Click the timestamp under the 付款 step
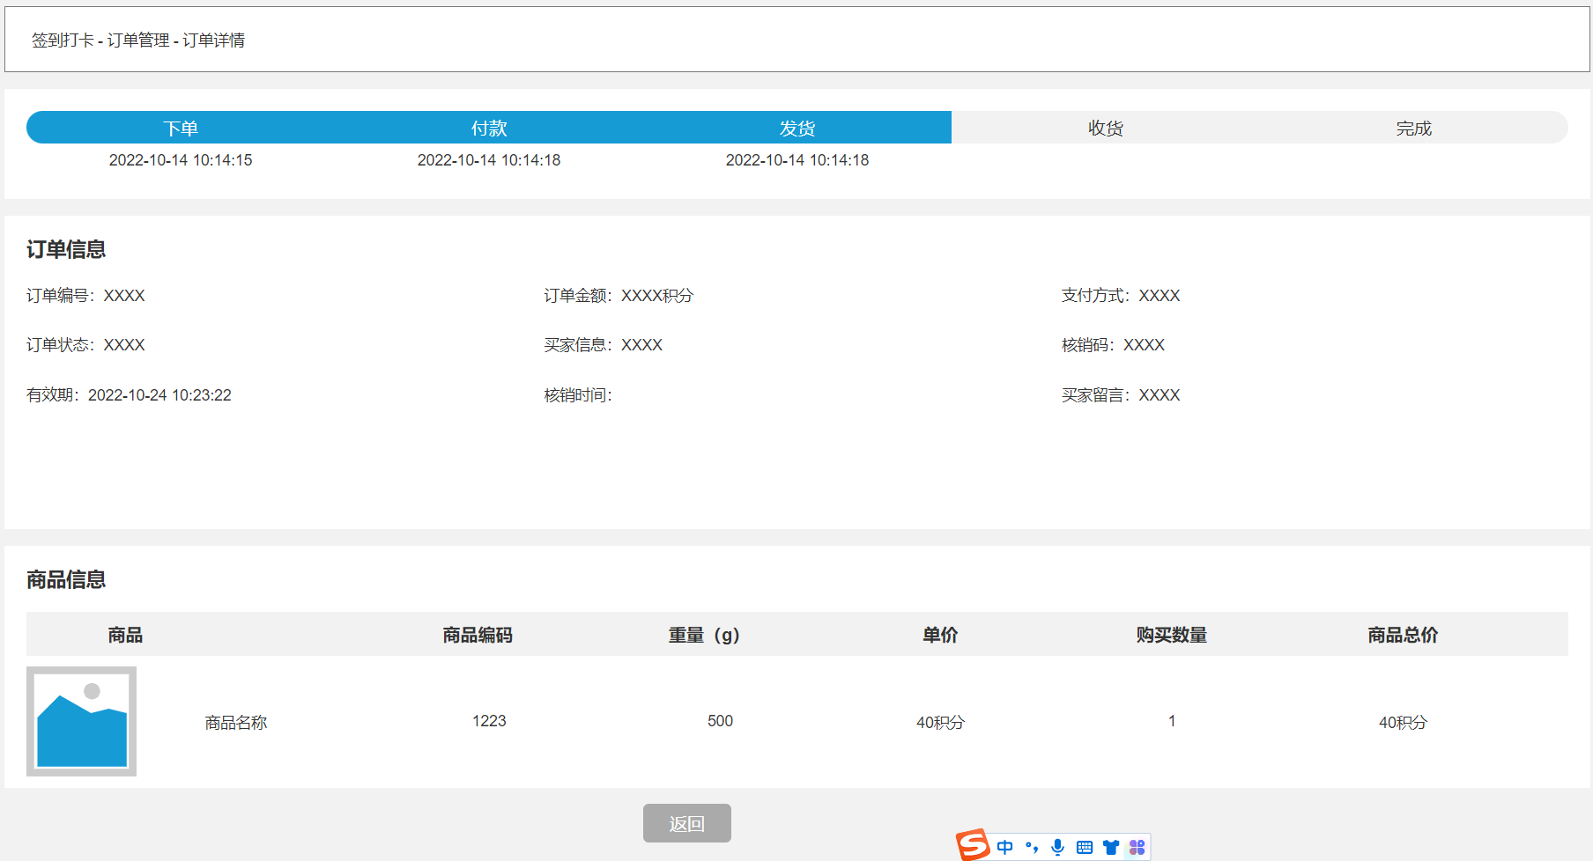 pos(489,160)
